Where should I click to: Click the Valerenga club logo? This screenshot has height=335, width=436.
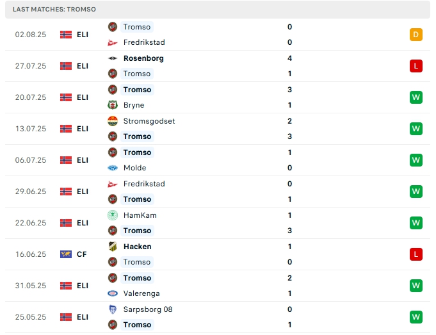113,293
